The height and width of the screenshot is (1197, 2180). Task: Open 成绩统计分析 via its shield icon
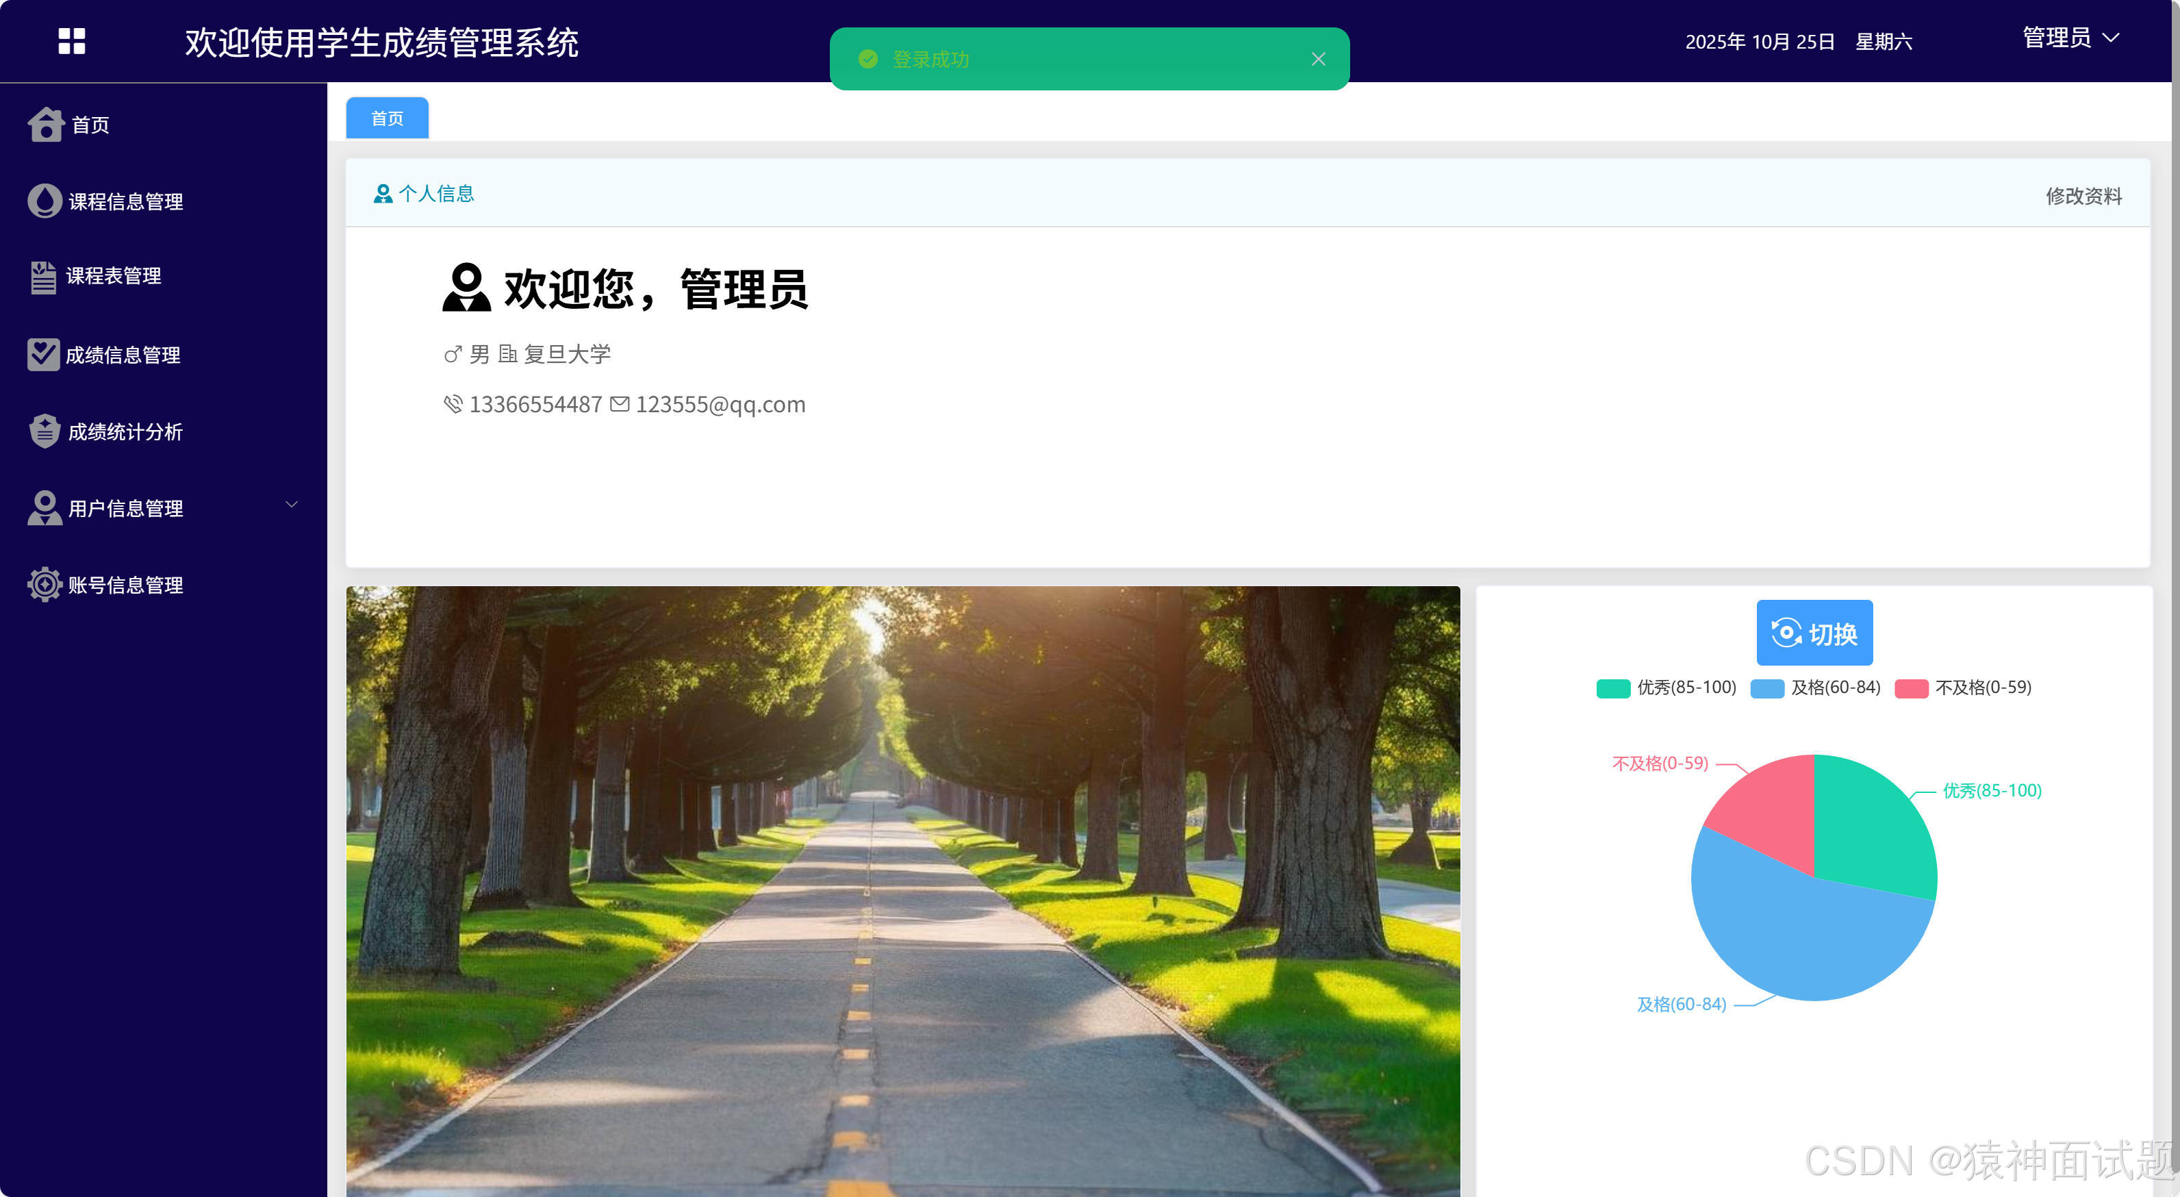46,431
